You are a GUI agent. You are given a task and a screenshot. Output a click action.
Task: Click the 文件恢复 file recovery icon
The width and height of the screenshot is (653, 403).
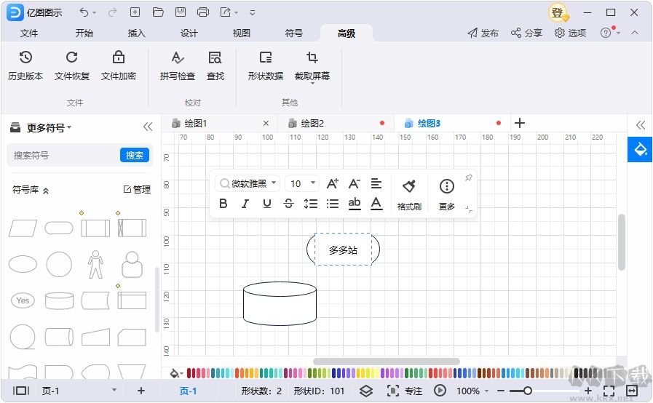pyautogui.click(x=72, y=65)
